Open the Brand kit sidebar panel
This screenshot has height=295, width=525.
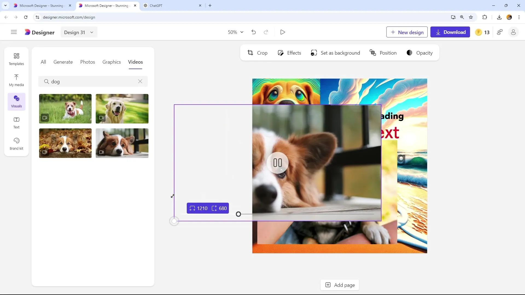(x=16, y=144)
